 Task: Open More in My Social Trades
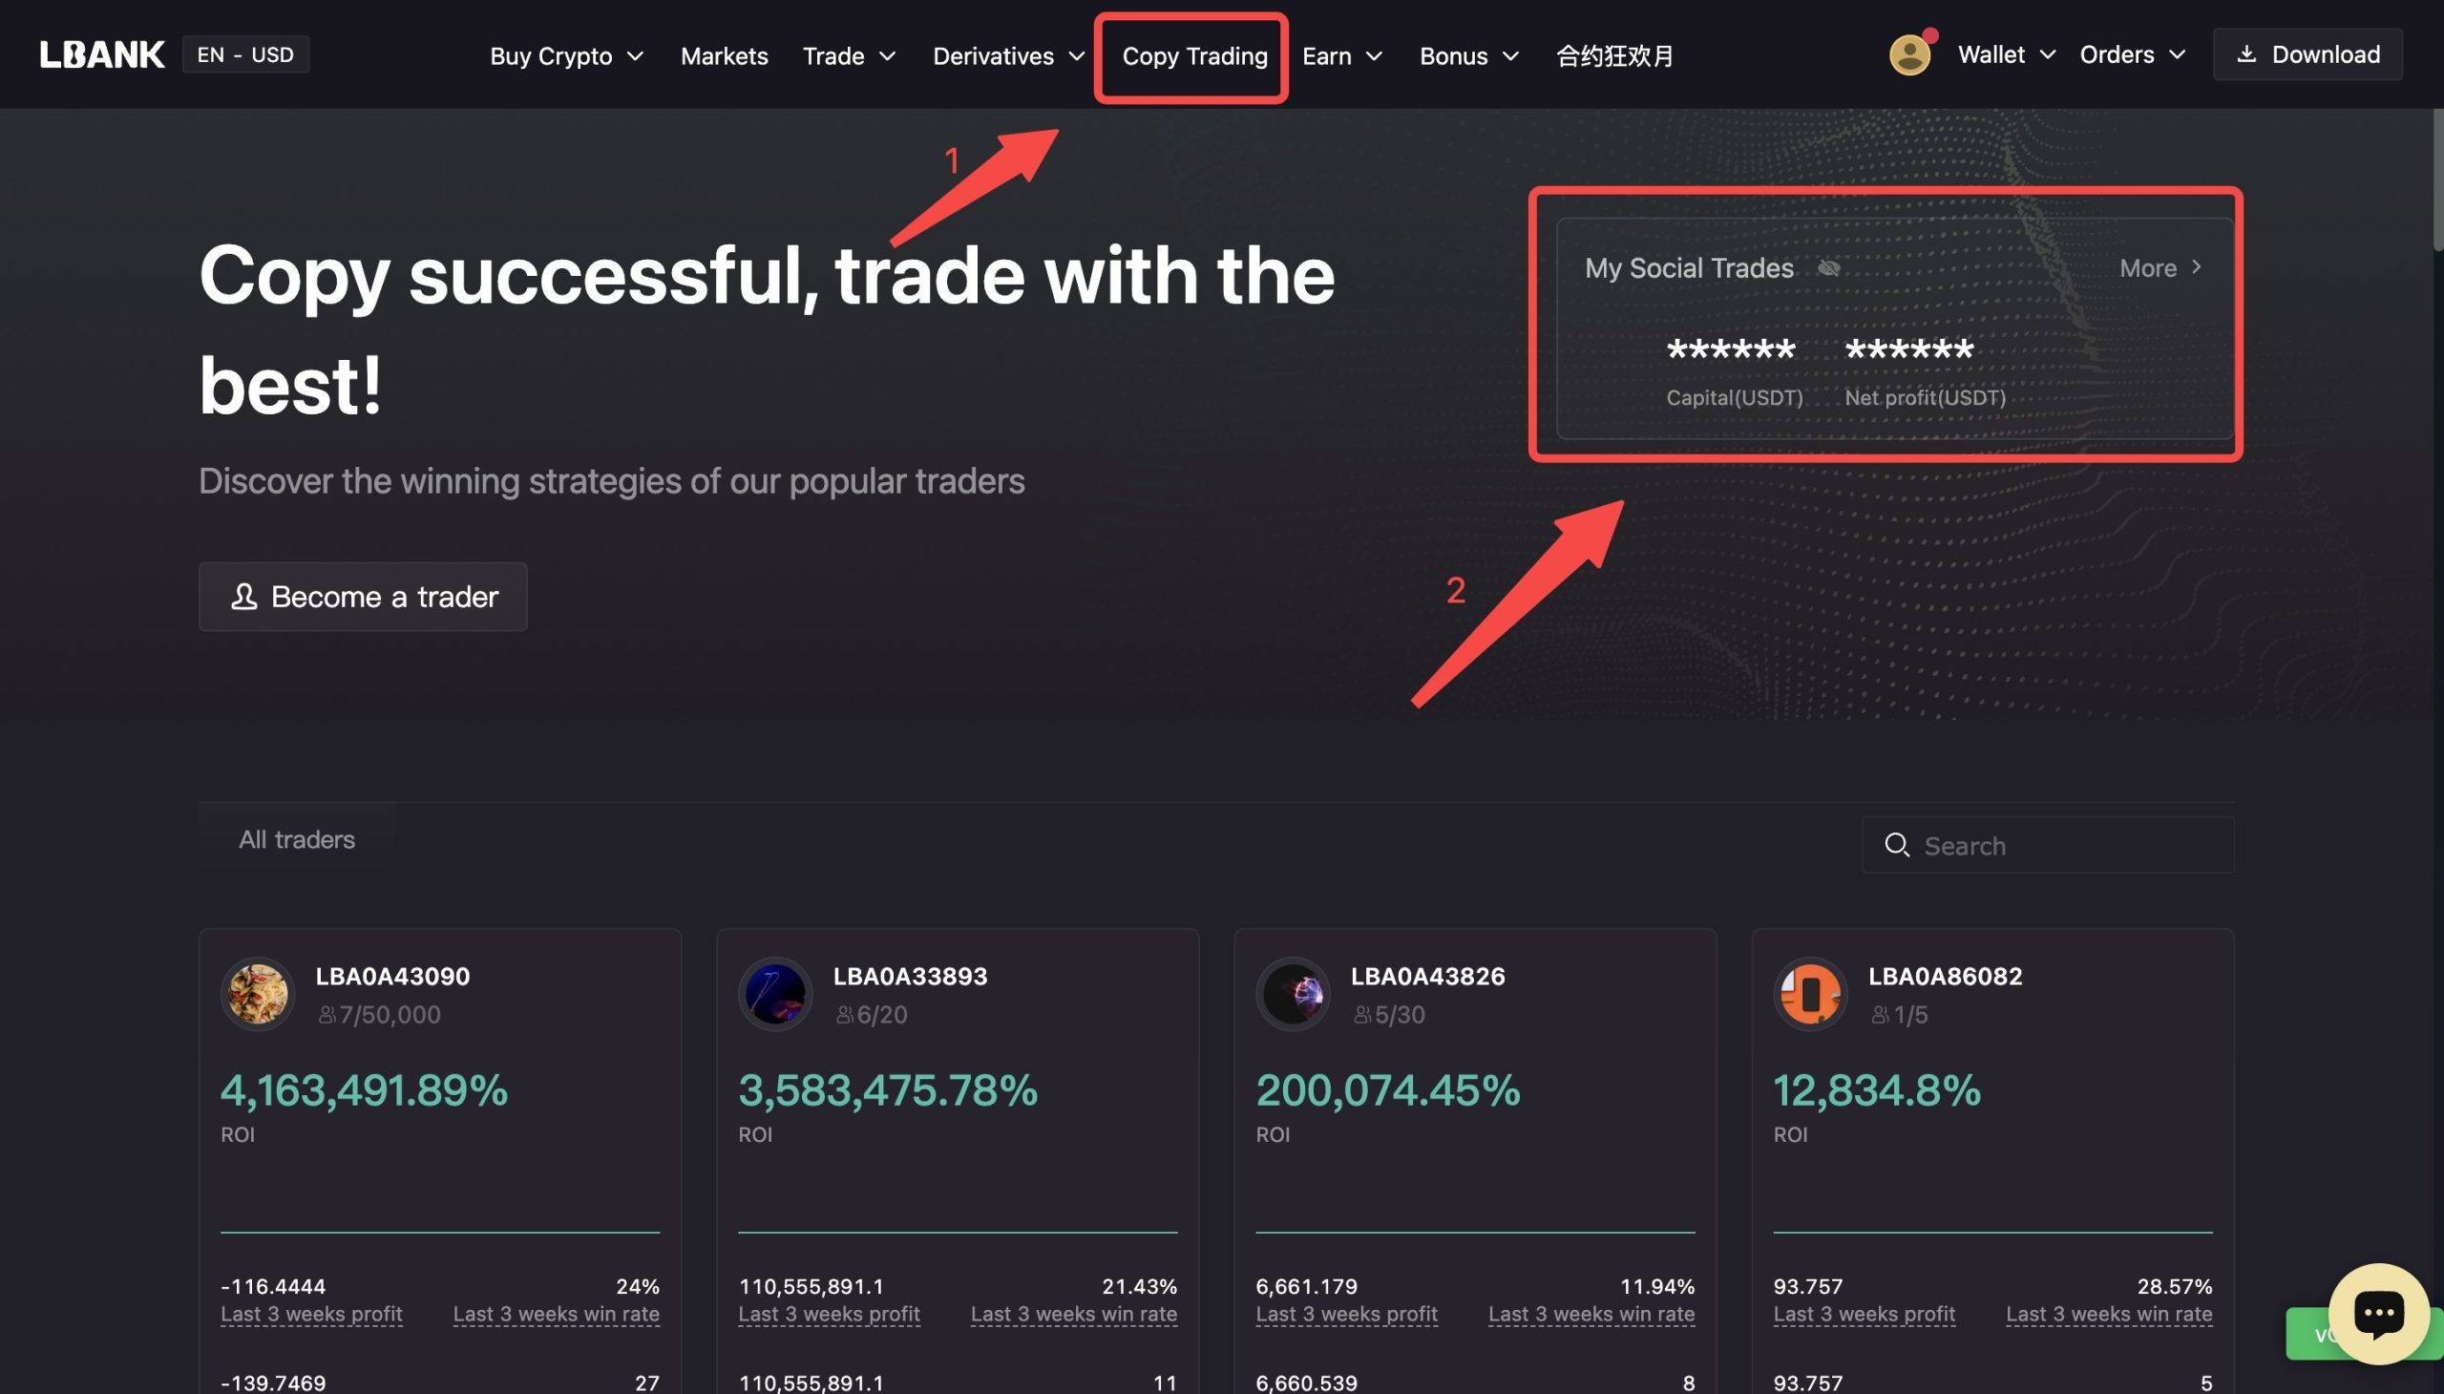coord(2160,268)
